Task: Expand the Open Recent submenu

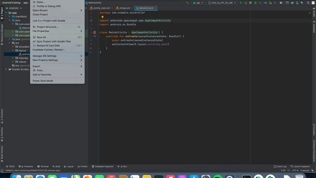Action: (57, 10)
